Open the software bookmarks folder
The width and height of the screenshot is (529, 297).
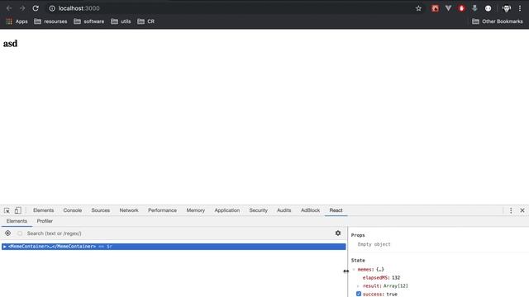(89, 21)
